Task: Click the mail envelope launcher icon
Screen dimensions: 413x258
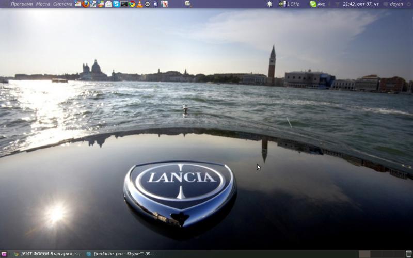Action: pos(109,4)
